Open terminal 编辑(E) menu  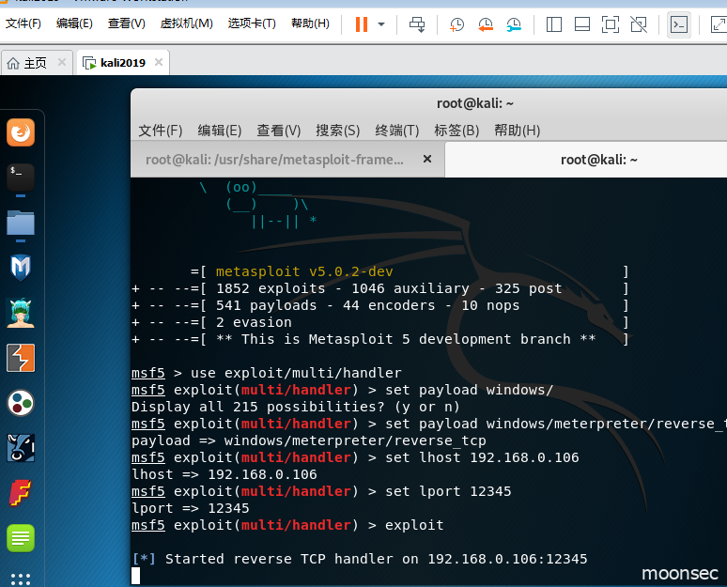[220, 131]
